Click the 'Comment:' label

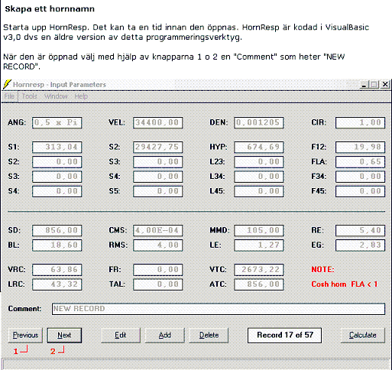[x=24, y=309]
